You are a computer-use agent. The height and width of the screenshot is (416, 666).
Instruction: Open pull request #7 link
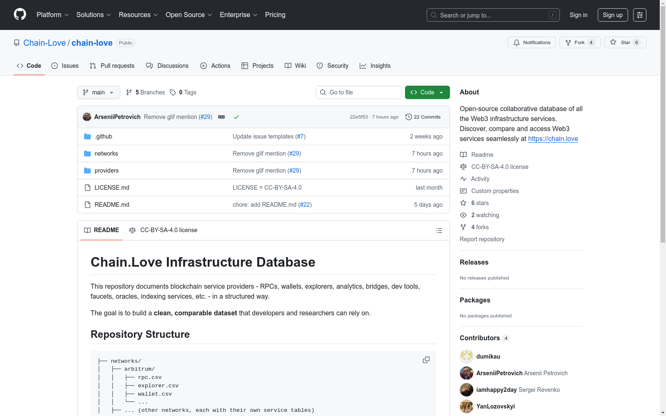(x=301, y=136)
